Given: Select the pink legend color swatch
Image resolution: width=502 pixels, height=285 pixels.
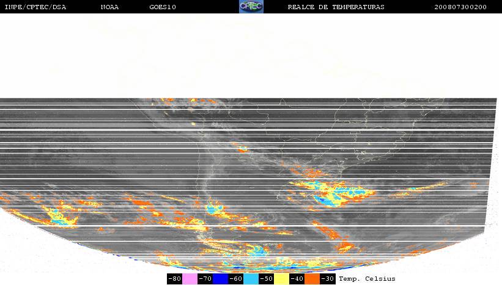Looking at the screenshot, I should [190, 279].
